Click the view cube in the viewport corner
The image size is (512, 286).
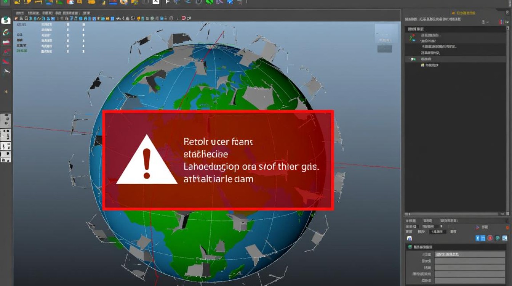point(386,33)
